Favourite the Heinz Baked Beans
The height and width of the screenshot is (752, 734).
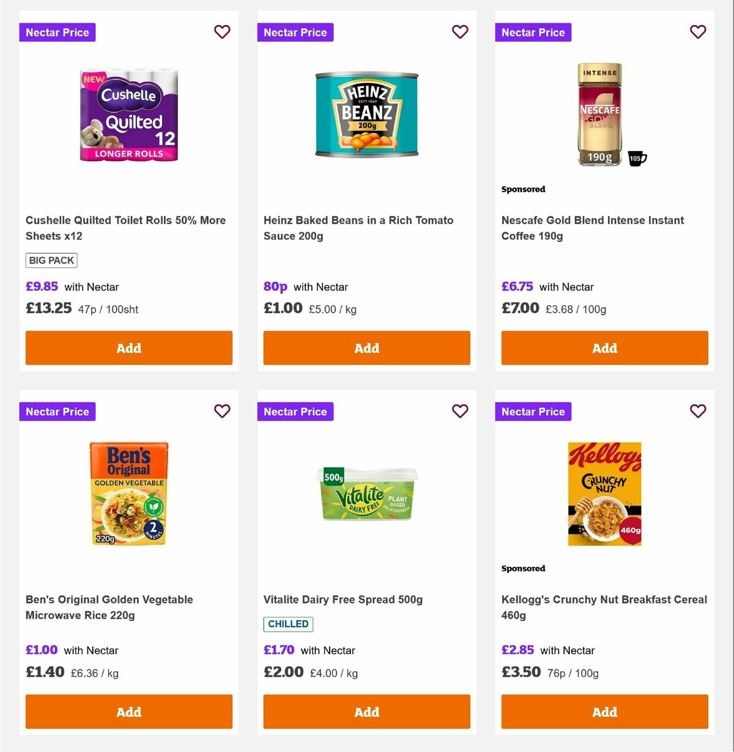pos(460,32)
